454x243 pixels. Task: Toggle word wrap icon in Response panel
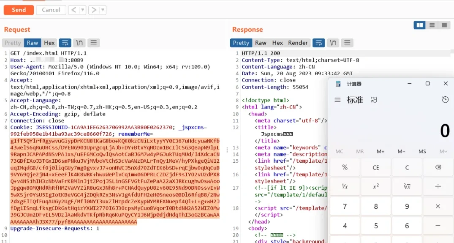point(318,43)
